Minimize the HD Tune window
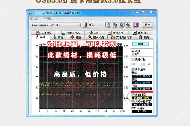 click(137, 12)
